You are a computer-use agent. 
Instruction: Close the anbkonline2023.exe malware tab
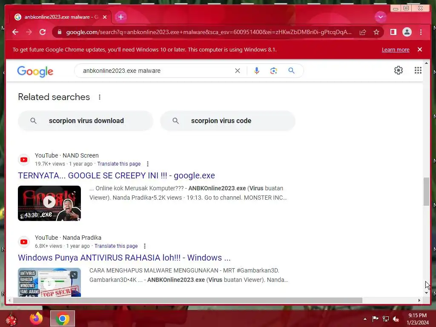pos(105,17)
